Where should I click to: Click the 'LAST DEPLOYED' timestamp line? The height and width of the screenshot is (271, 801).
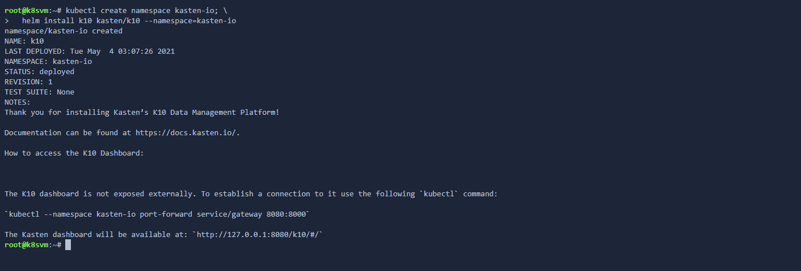click(90, 51)
